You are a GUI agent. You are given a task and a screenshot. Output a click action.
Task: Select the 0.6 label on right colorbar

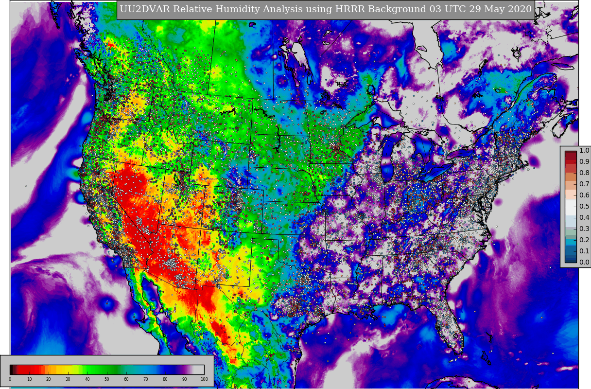coord(584,195)
